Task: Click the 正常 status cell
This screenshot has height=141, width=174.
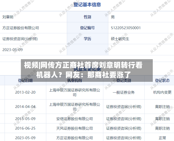Action: 162,138
